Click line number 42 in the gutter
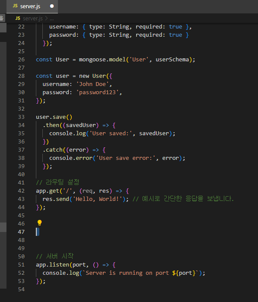Viewport: 258px width, 302px height. tap(21, 191)
